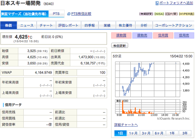
Task: Select the 1ヶ月 chart period
Action: (x=133, y=133)
